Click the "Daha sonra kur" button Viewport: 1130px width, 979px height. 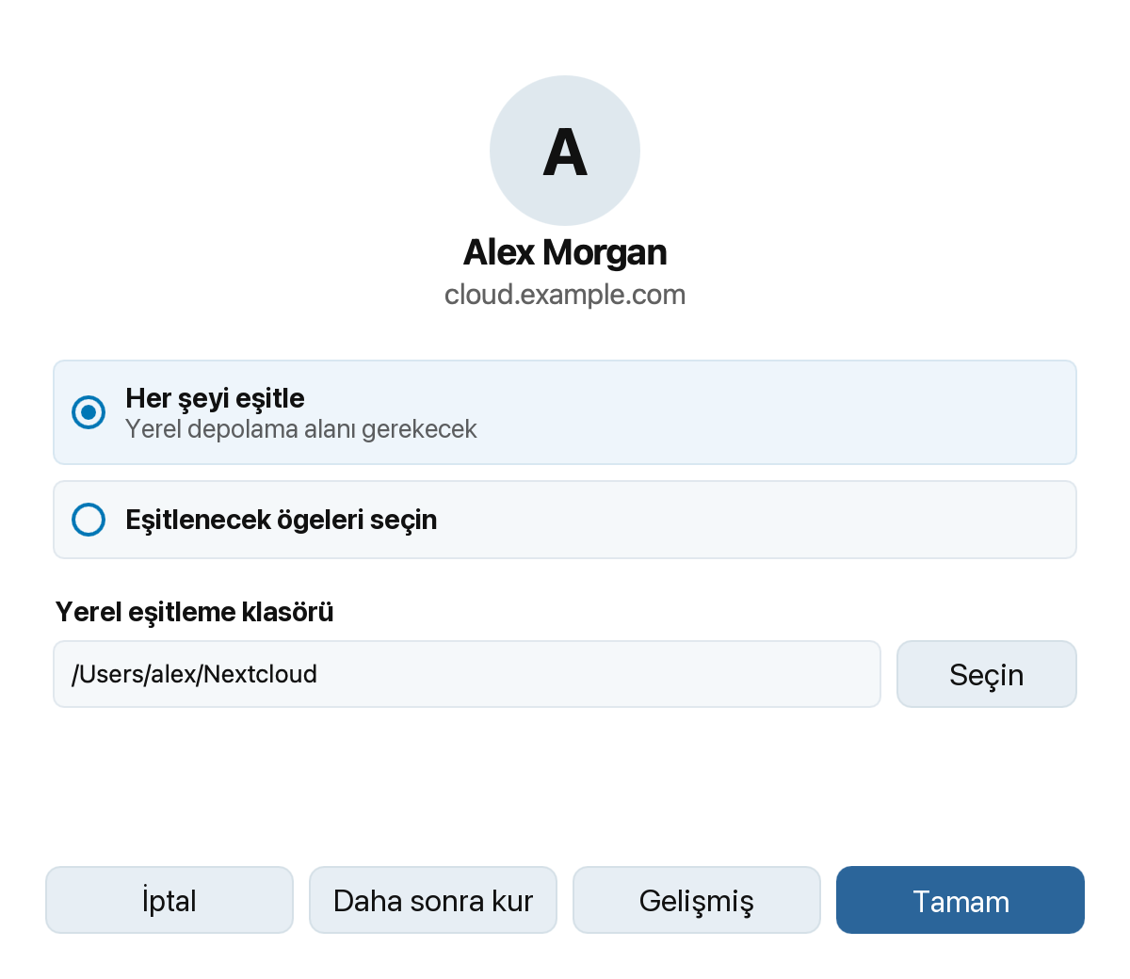pos(433,900)
